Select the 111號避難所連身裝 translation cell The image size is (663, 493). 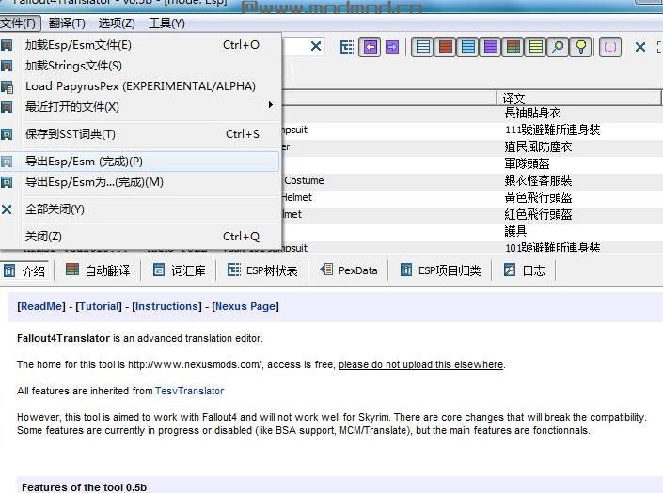(580, 130)
